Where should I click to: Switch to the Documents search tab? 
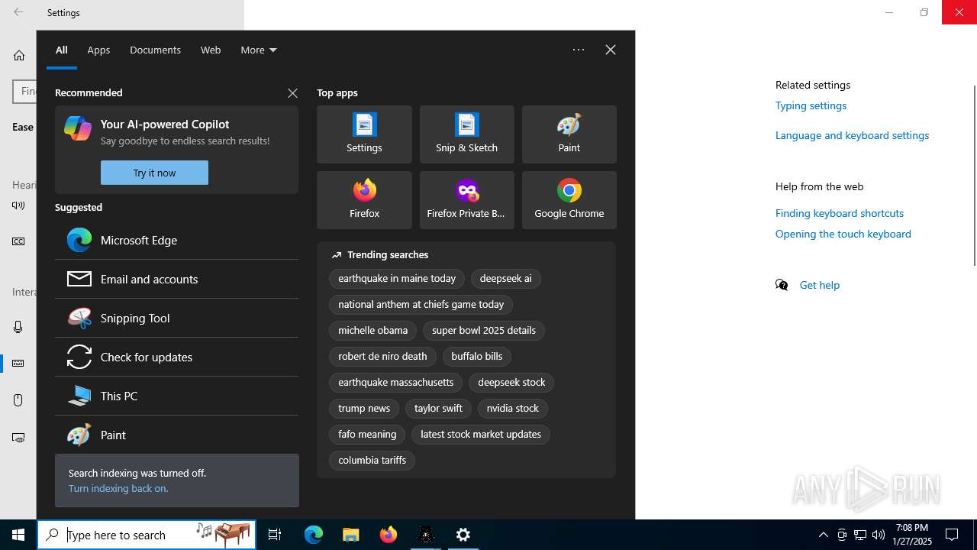pyautogui.click(x=155, y=50)
